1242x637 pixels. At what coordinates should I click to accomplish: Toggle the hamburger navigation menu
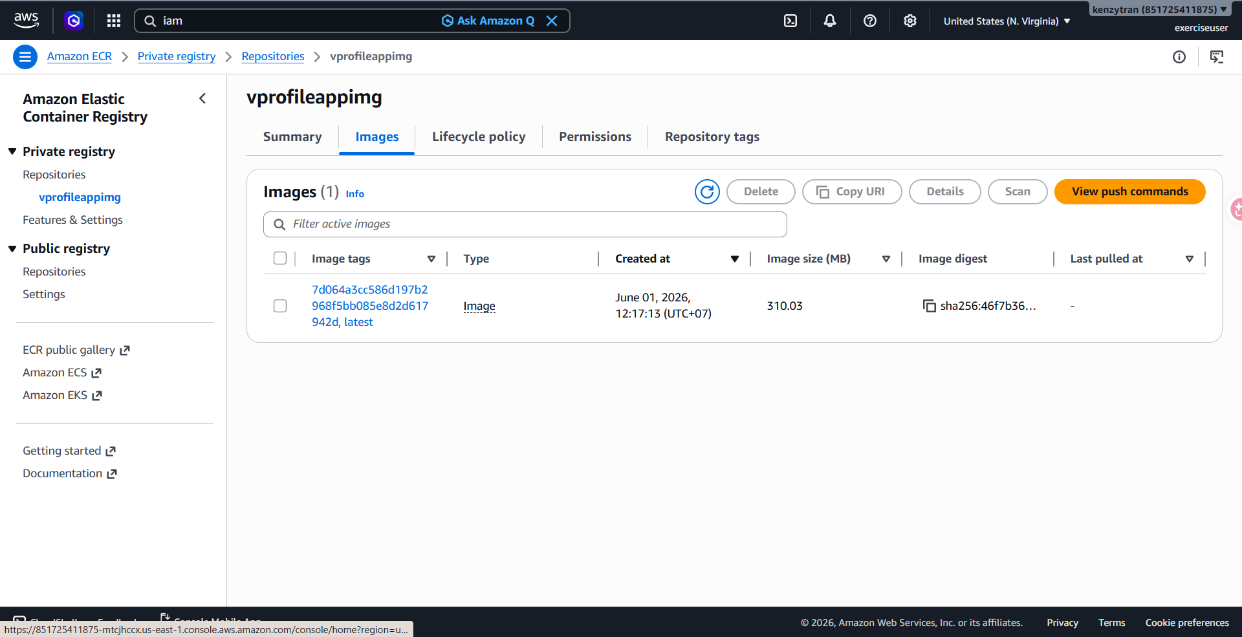(x=25, y=57)
